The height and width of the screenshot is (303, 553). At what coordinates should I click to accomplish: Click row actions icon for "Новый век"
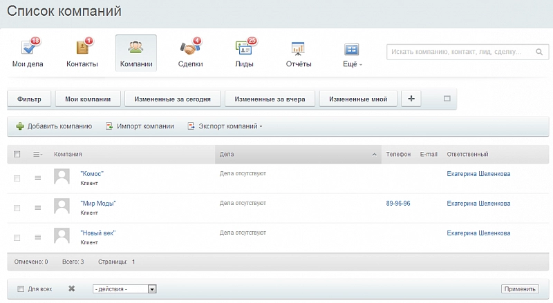pos(38,237)
